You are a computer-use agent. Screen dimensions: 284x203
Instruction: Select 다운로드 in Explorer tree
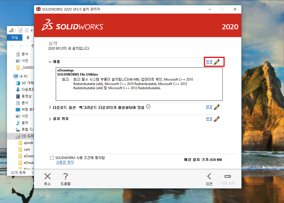coord(25,89)
